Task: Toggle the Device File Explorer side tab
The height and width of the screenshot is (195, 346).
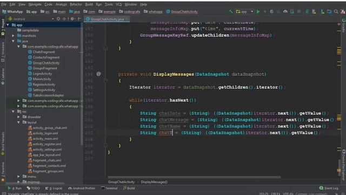Action: coord(344,165)
